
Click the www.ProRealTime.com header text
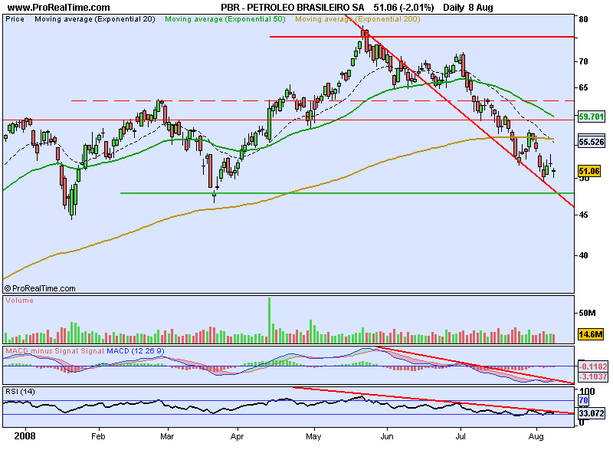[x=59, y=8]
